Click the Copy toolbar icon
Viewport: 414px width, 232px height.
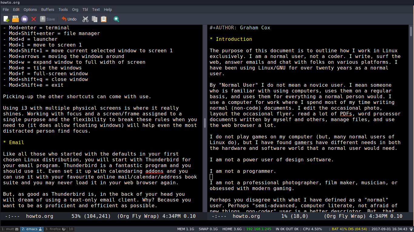click(x=95, y=19)
